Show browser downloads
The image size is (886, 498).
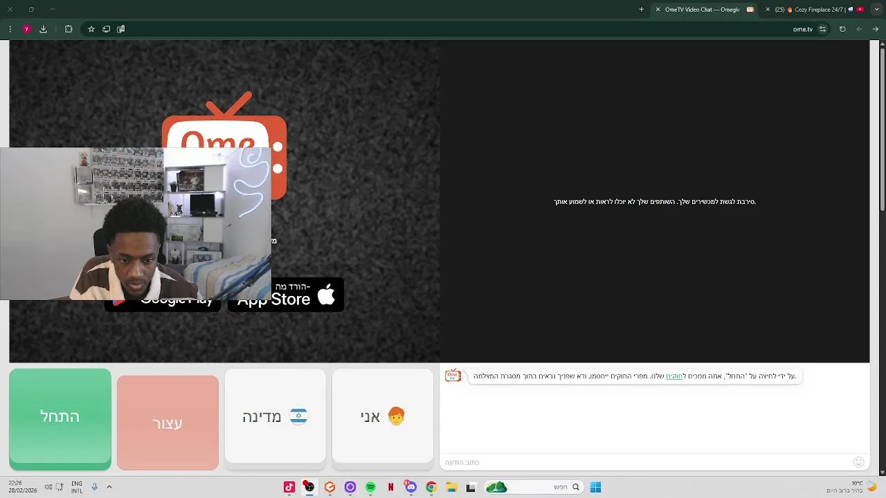coord(43,29)
